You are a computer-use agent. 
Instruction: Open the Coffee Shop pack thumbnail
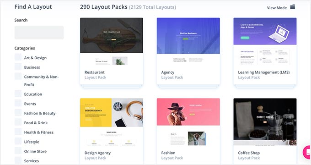coord(265,122)
